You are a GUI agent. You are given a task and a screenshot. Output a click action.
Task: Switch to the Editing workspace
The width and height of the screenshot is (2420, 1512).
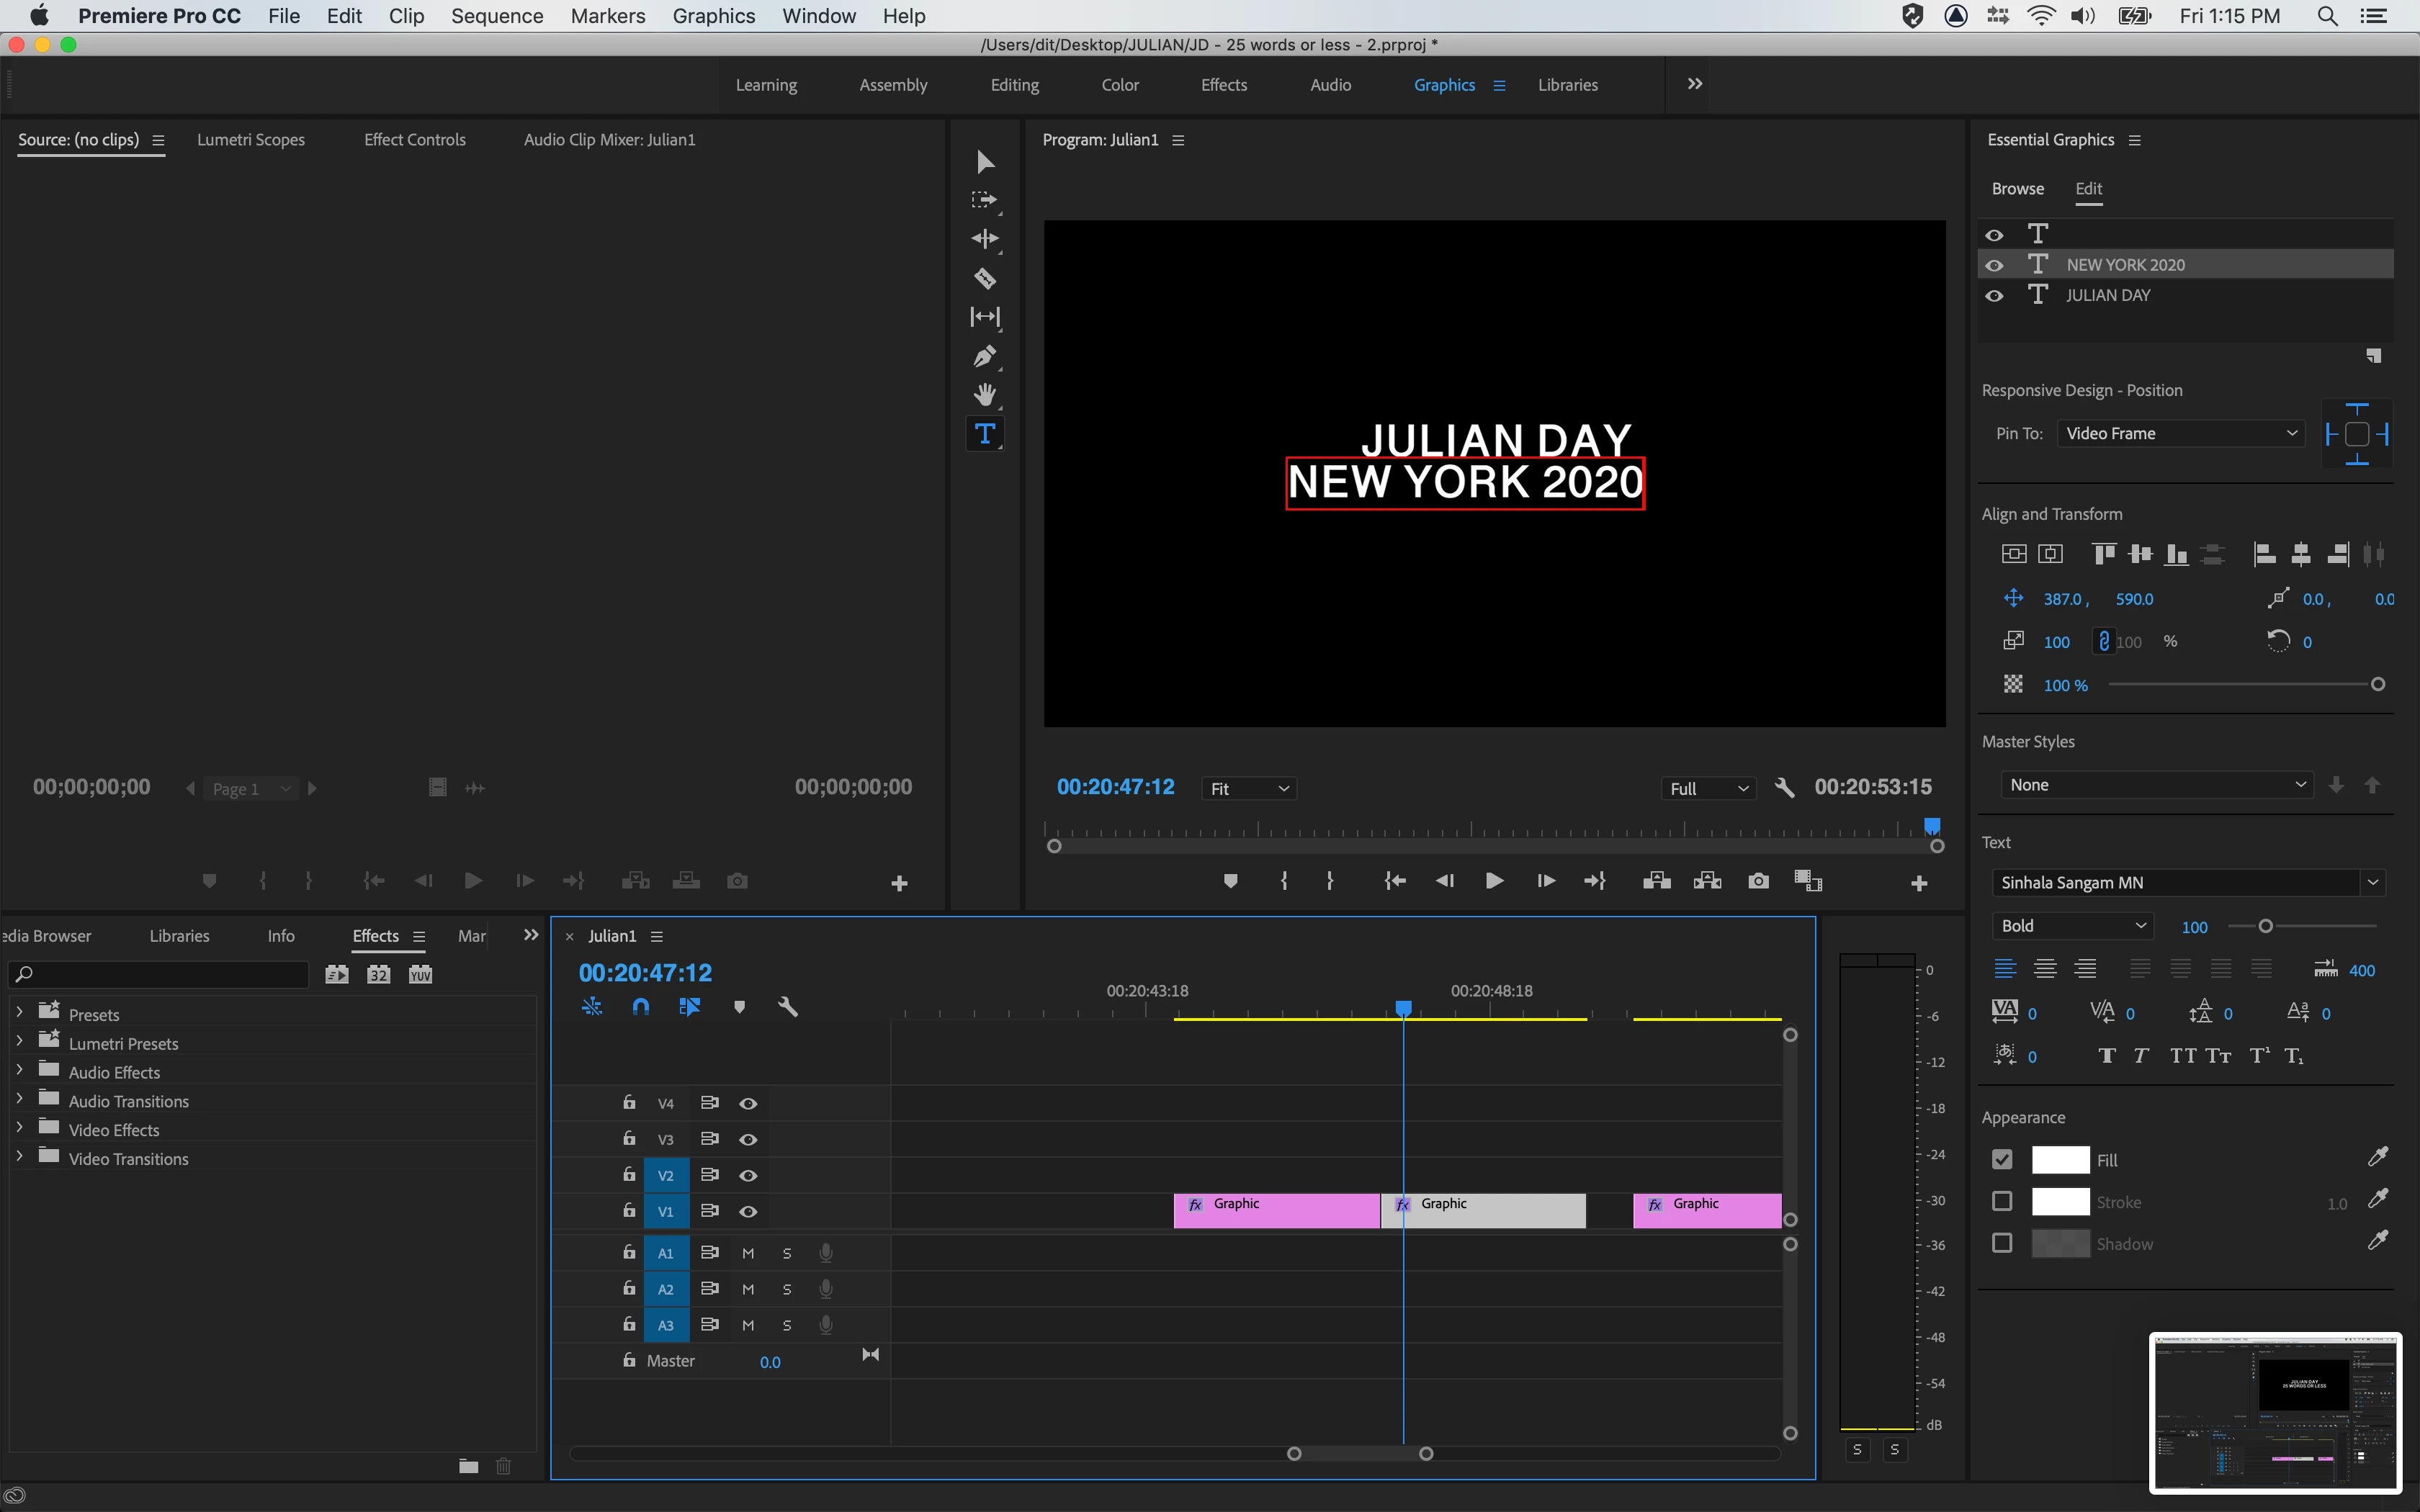click(1014, 85)
